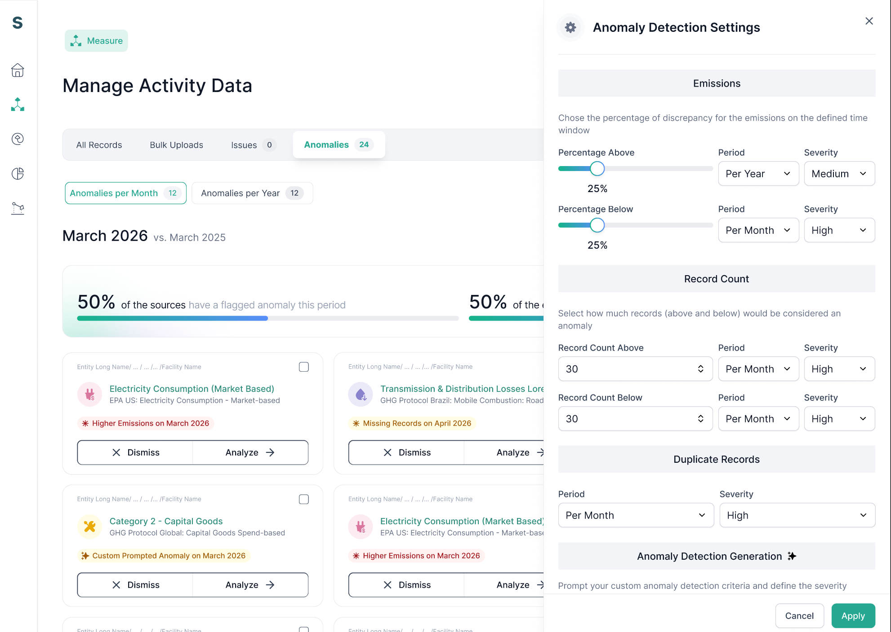Image resolution: width=891 pixels, height=632 pixels.
Task: Click the Percentage Above slider handle
Action: (x=597, y=169)
